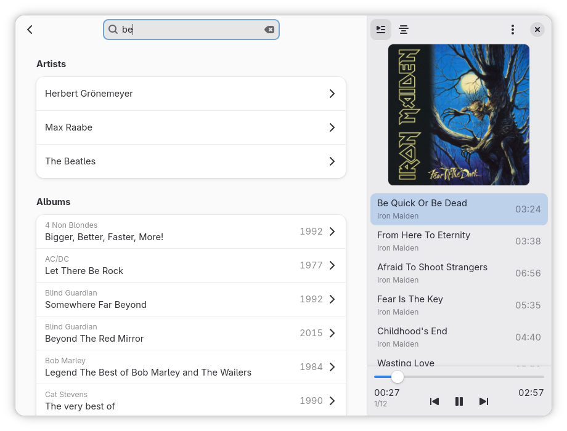
Task: Click the Fear of the Dark cover
Action: coord(459,115)
